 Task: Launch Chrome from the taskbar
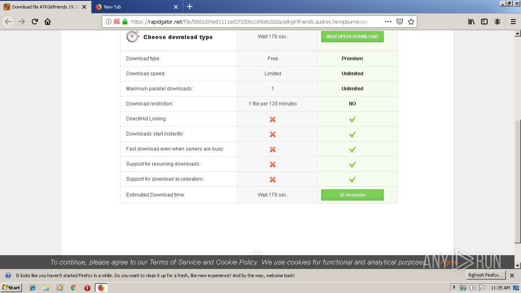[x=74, y=288]
